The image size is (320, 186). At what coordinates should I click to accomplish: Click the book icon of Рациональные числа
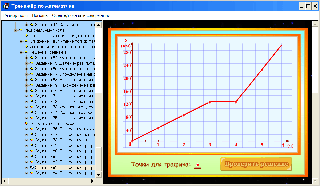pos(21,30)
